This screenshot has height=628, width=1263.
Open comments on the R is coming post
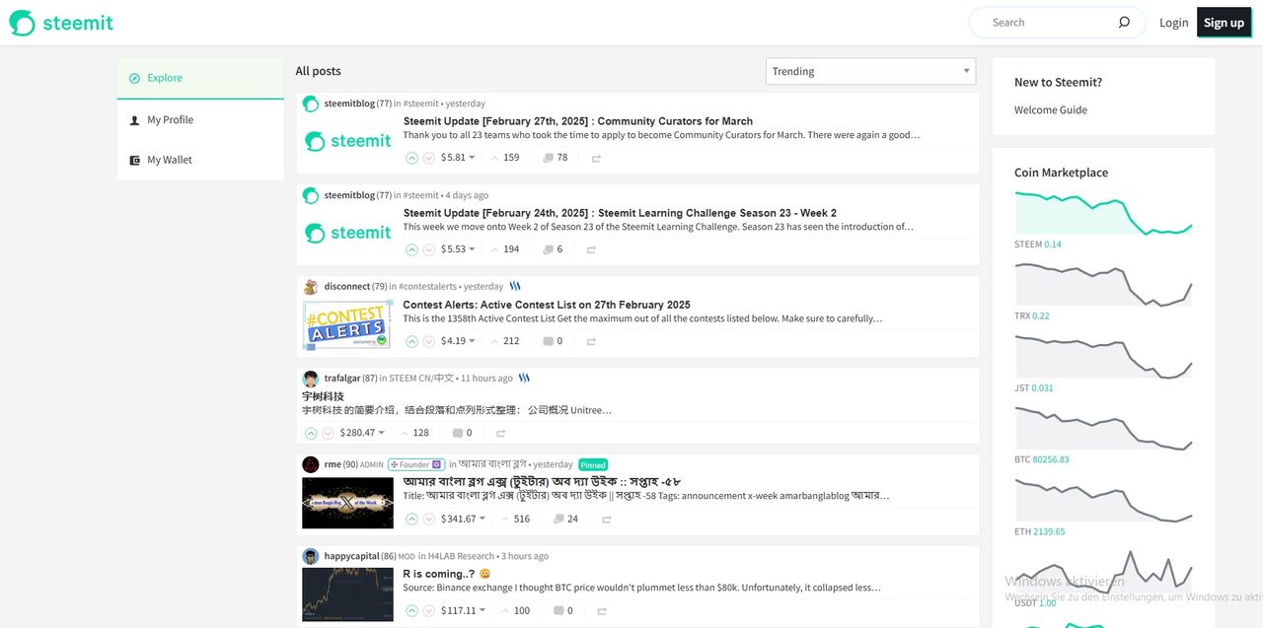point(562,610)
